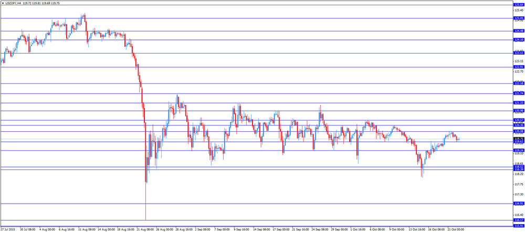Click the 21 Aug 08:00 time label
This screenshot has height=232, width=525.
tap(145, 230)
